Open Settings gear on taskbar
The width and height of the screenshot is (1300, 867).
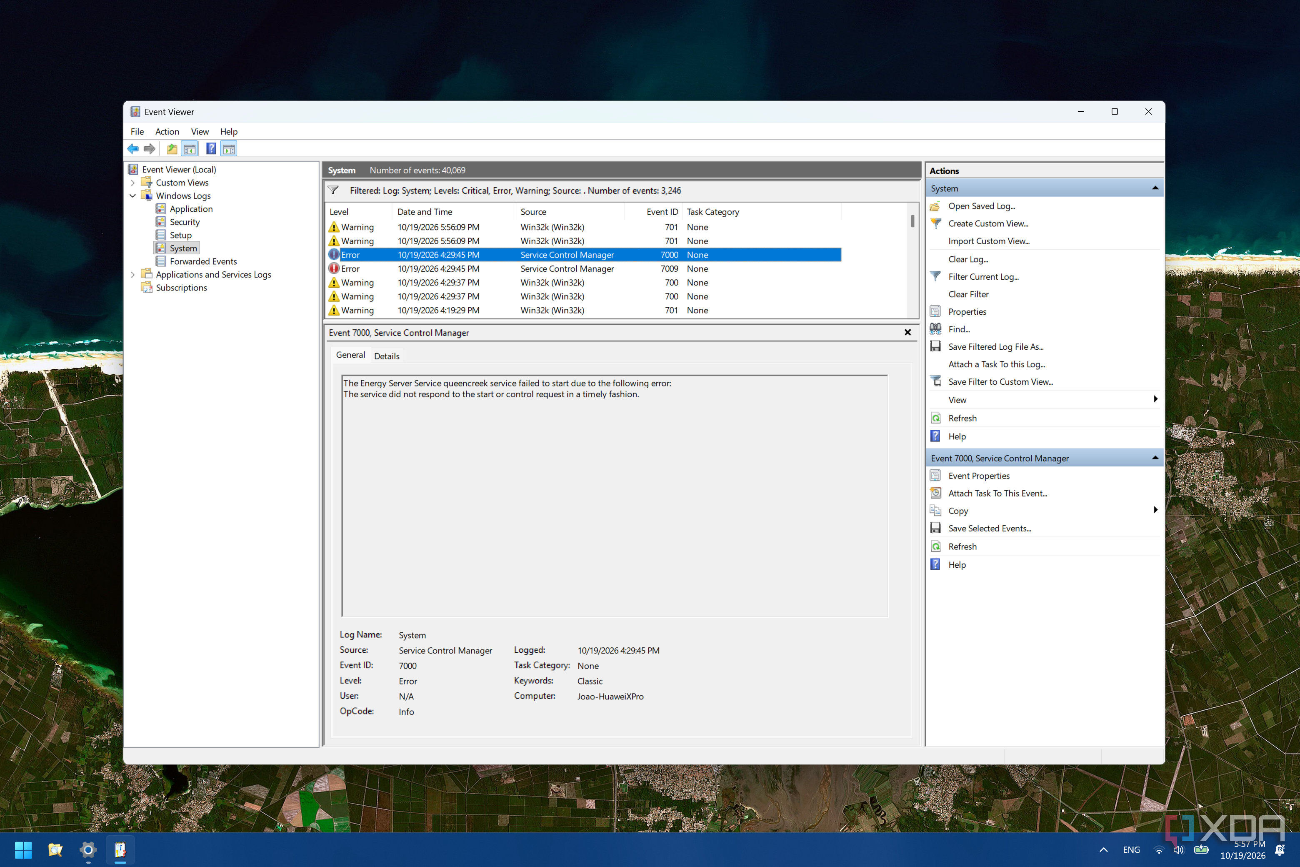click(88, 849)
